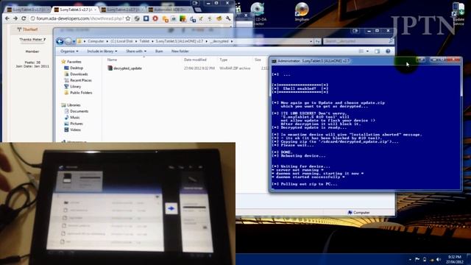This screenshot has width=471, height=265.
Task: Open Pictures library
Action: (x=74, y=124)
